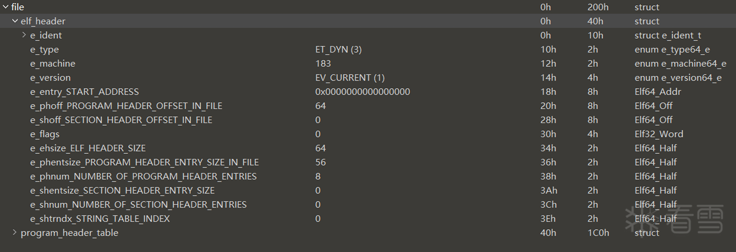
Task: Expand the program_header_table node
Action: (14, 232)
